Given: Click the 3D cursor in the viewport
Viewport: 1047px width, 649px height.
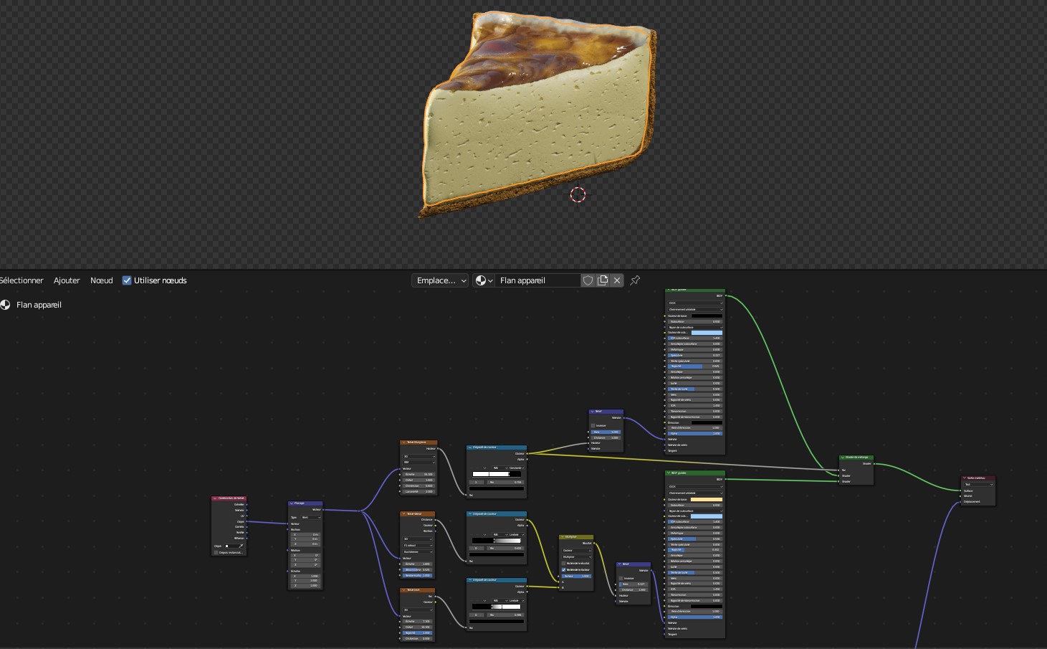Looking at the screenshot, I should point(578,194).
